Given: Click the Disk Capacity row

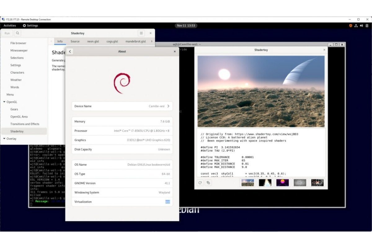Looking at the screenshot, I should 122,149.
